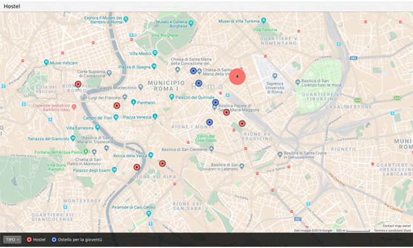Open the TIPO dropdown

[12, 240]
